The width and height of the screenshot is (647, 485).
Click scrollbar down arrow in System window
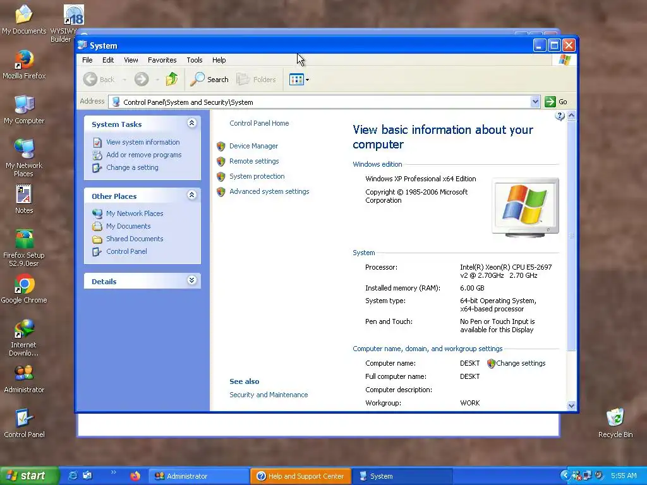(571, 405)
